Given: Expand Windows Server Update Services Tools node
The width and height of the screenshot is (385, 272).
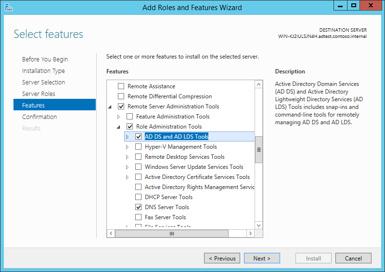Looking at the screenshot, I should tap(127, 167).
